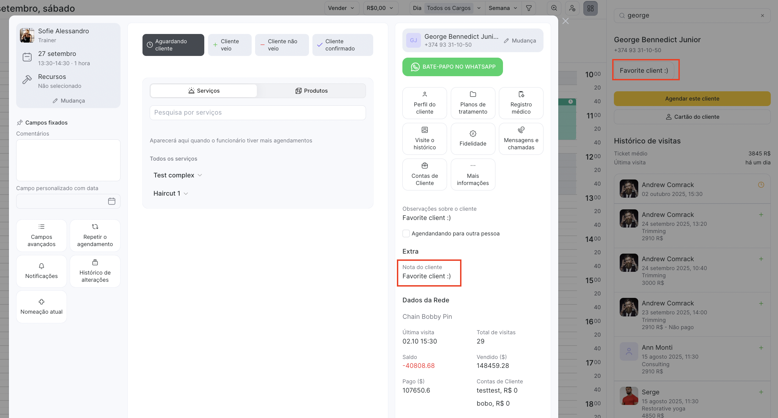The width and height of the screenshot is (778, 418).
Task: Open Fidelidade loyalty tile
Action: pos(473,139)
